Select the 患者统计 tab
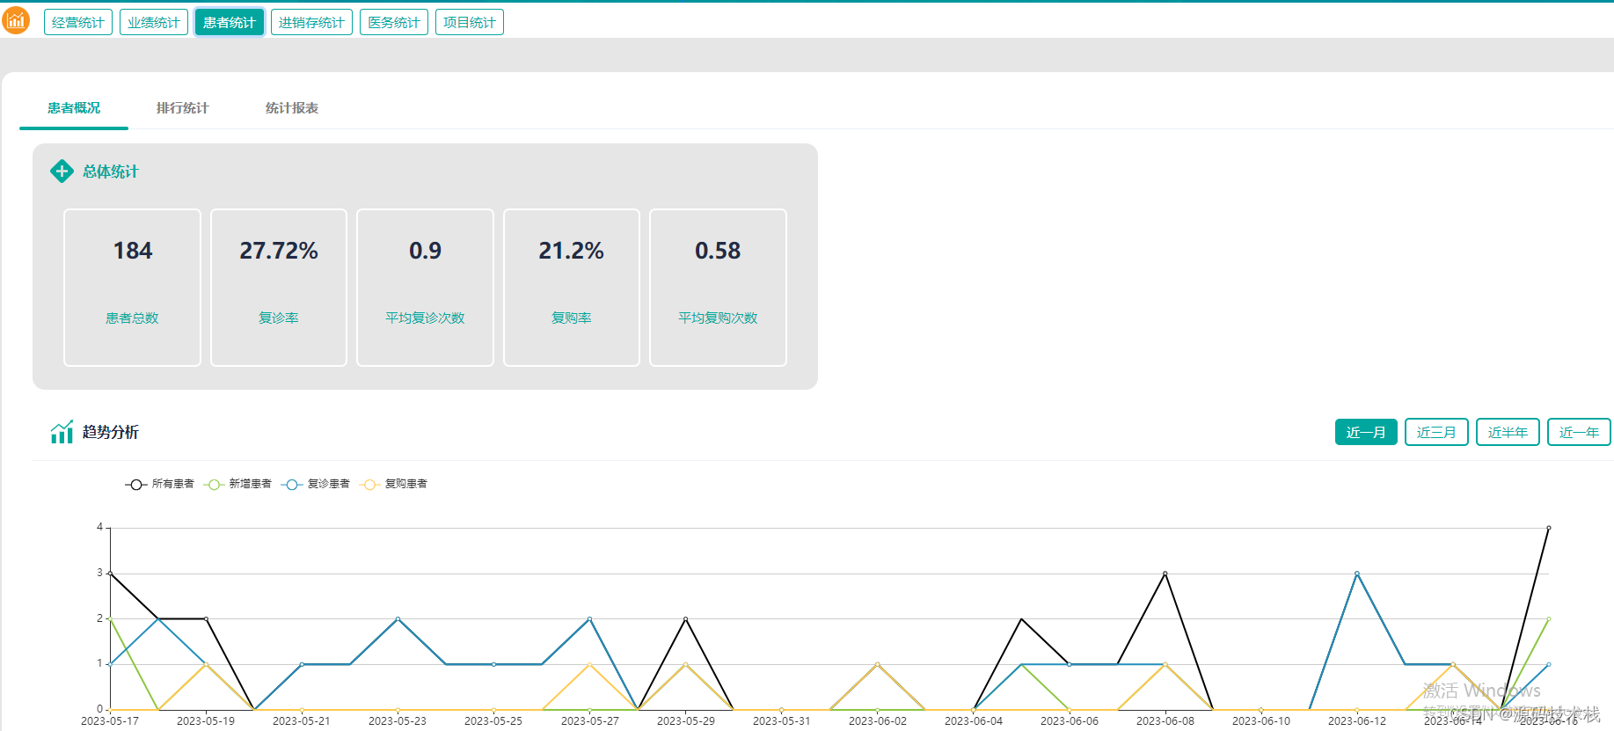 [x=230, y=22]
